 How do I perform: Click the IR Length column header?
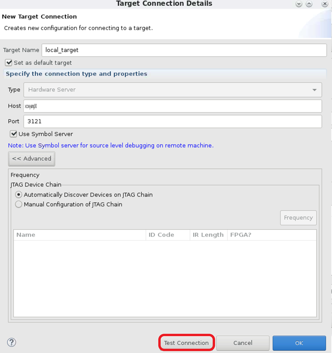tap(208, 235)
